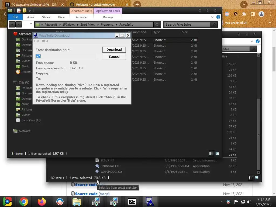Show more bookmarks chevron
The height and width of the screenshot is (207, 276).
tap(270, 23)
